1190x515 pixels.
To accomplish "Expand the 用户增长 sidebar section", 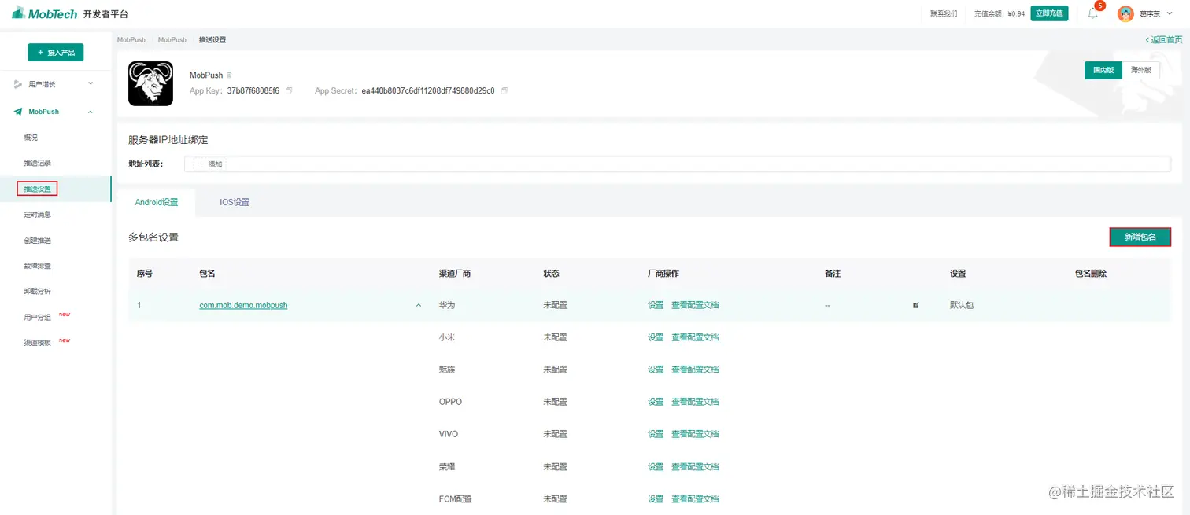I will click(x=91, y=83).
